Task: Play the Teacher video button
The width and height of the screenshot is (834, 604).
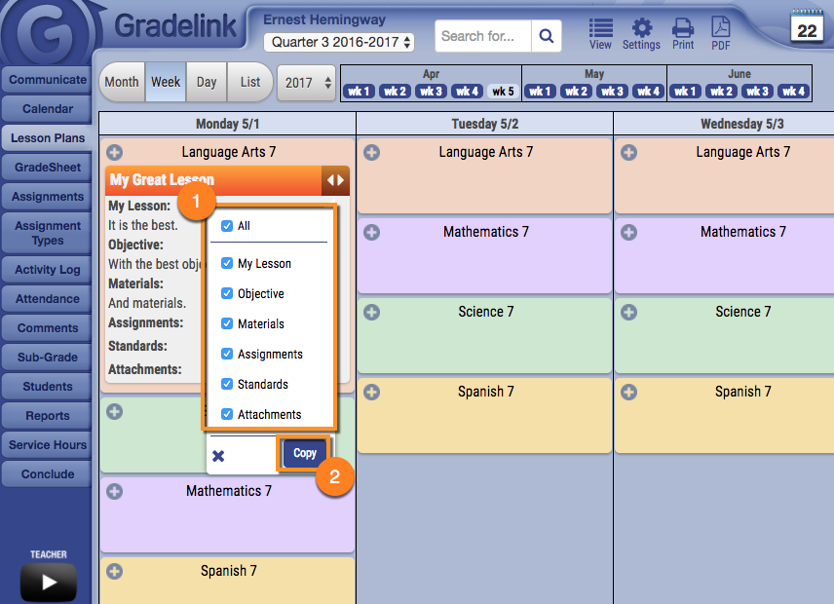Action: click(48, 583)
